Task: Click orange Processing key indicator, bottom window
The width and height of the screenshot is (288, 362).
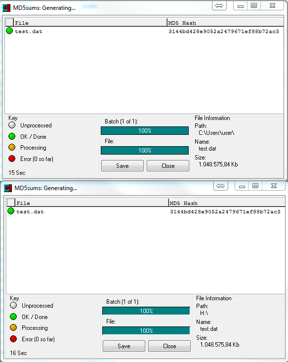Action: coord(13,327)
